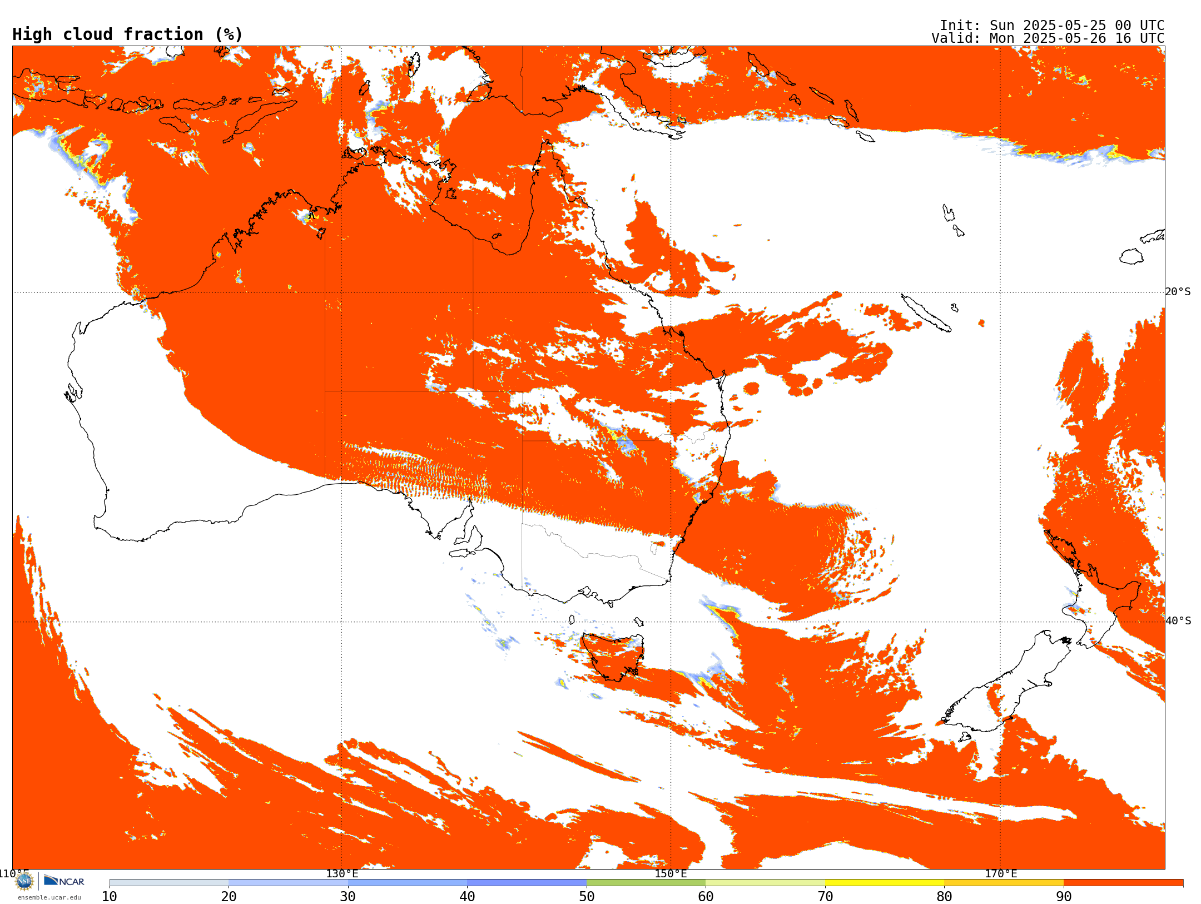Click colorbar tick label 80
This screenshot has width=1201, height=904.
pos(944,897)
